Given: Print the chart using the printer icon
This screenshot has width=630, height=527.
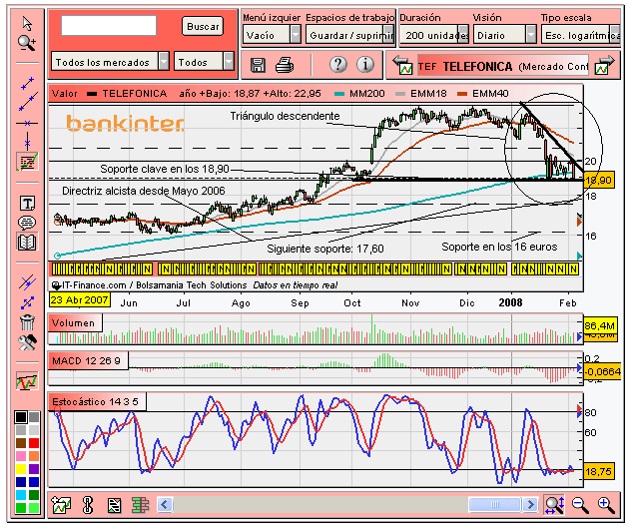Looking at the screenshot, I should pos(285,65).
